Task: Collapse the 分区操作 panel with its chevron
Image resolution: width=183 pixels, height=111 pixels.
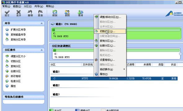Action: 42,50
